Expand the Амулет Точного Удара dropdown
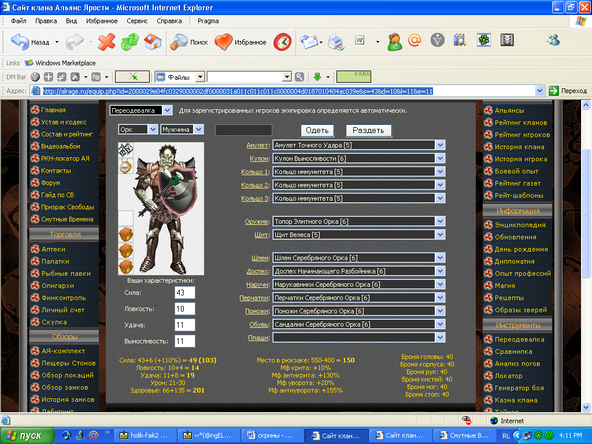592x444 pixels. click(440, 145)
